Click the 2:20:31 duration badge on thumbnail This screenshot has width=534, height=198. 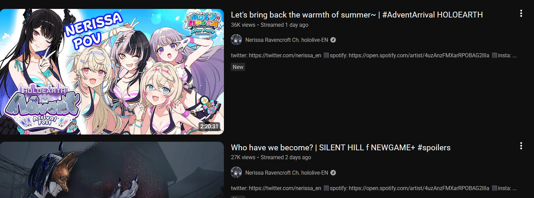[209, 126]
